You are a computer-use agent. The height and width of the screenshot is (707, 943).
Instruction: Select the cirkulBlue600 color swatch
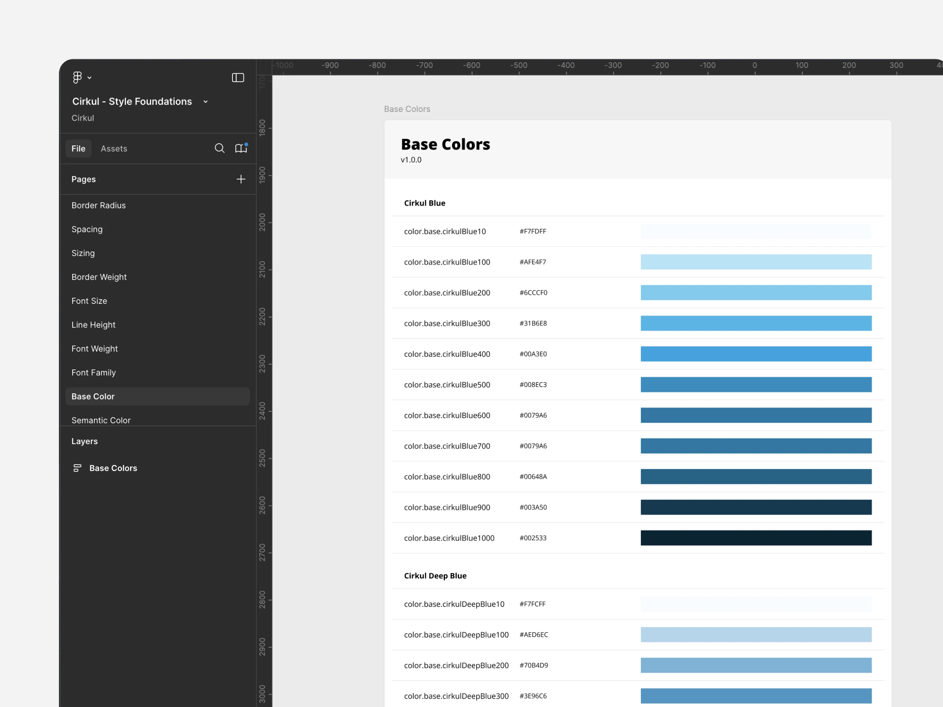(x=756, y=415)
